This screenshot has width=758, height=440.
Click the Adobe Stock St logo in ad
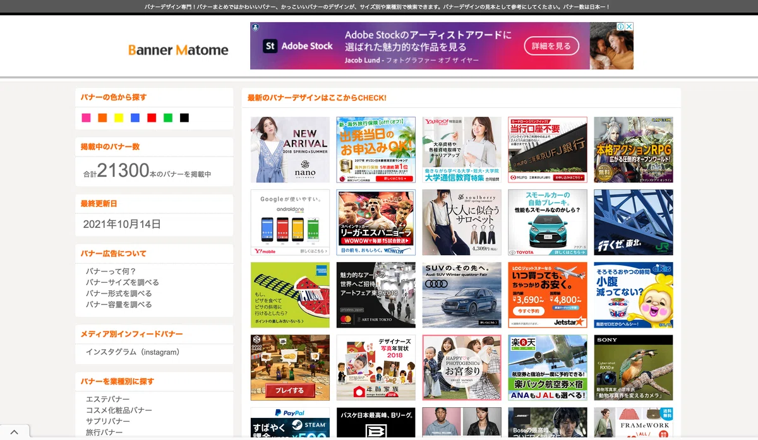pos(270,46)
